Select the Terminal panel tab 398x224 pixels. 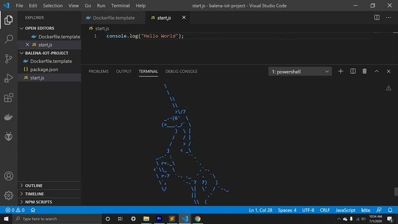coord(148,72)
